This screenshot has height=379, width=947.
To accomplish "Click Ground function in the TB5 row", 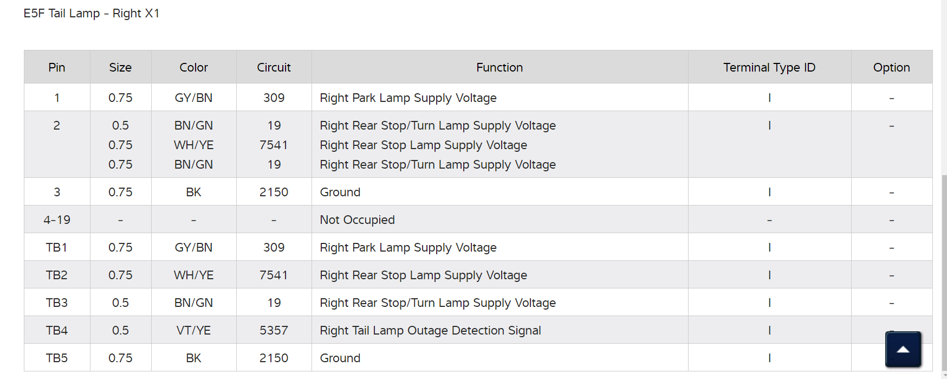I will [x=340, y=358].
